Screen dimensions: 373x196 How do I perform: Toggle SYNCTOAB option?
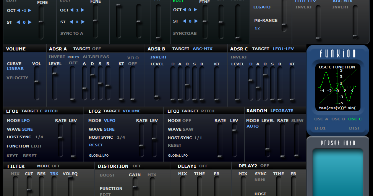185,34
